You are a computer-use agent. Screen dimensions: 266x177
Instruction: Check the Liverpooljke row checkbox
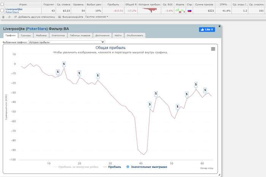click(2, 11)
